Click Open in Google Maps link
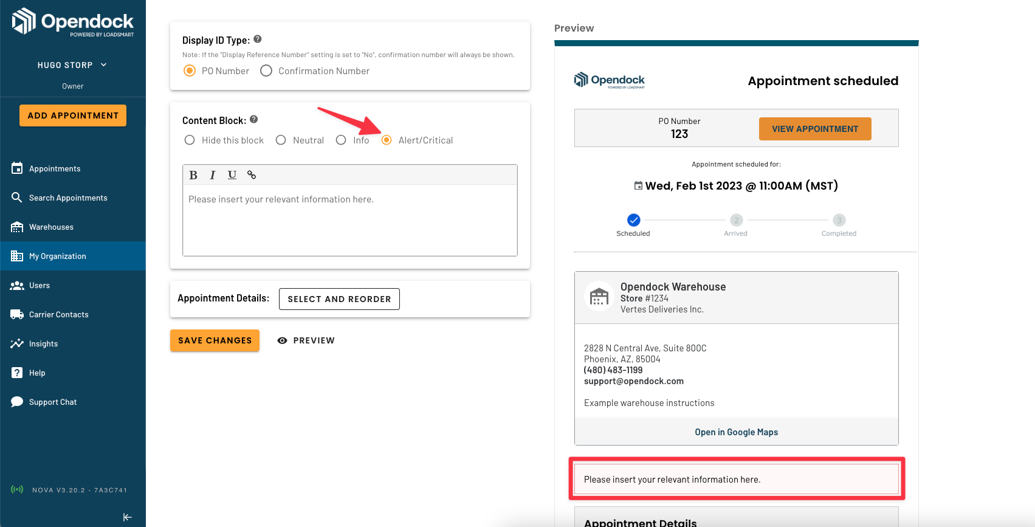 [736, 432]
